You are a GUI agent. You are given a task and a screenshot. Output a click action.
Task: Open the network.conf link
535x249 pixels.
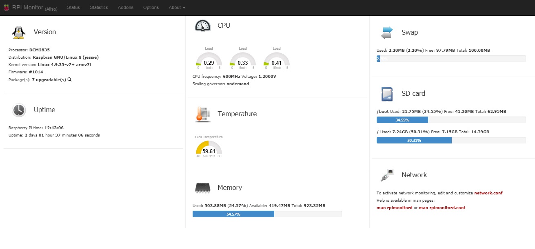(488, 193)
